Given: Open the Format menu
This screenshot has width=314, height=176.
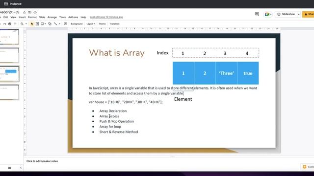Looking at the screenshot, I should coord(32,18).
